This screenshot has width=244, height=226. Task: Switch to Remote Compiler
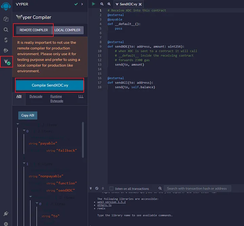click(34, 30)
